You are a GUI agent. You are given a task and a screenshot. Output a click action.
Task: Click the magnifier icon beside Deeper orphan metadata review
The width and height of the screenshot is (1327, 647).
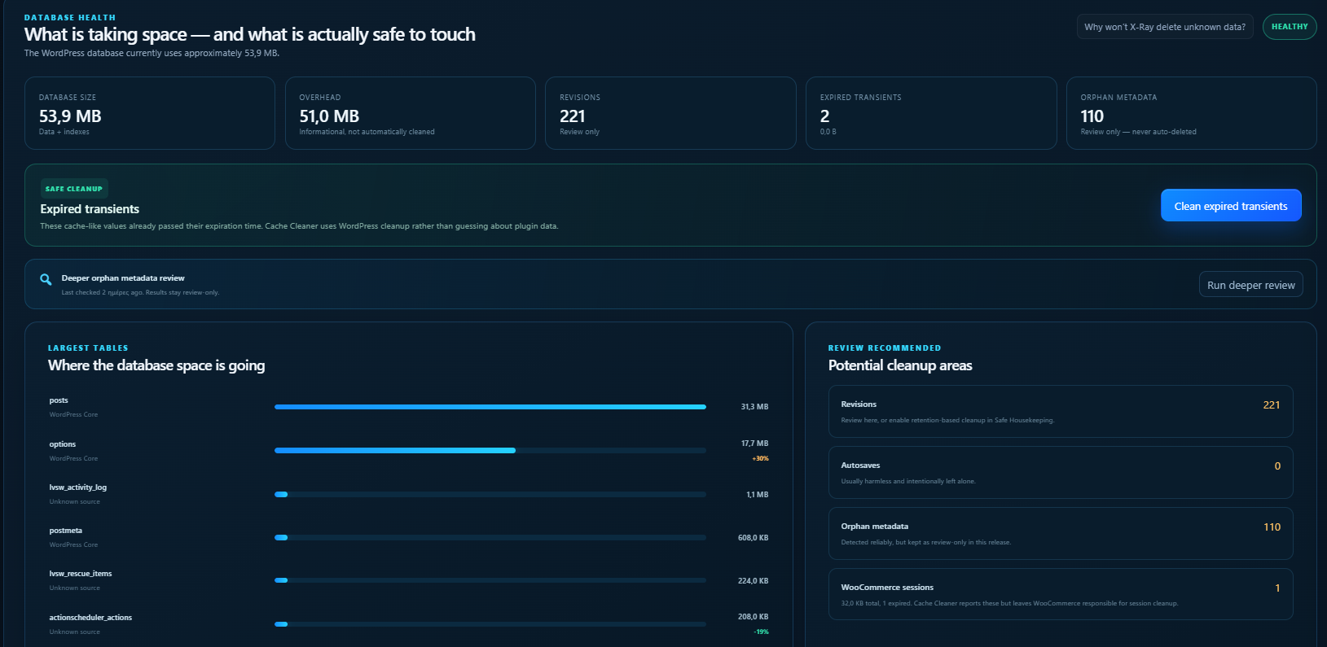[x=46, y=279]
